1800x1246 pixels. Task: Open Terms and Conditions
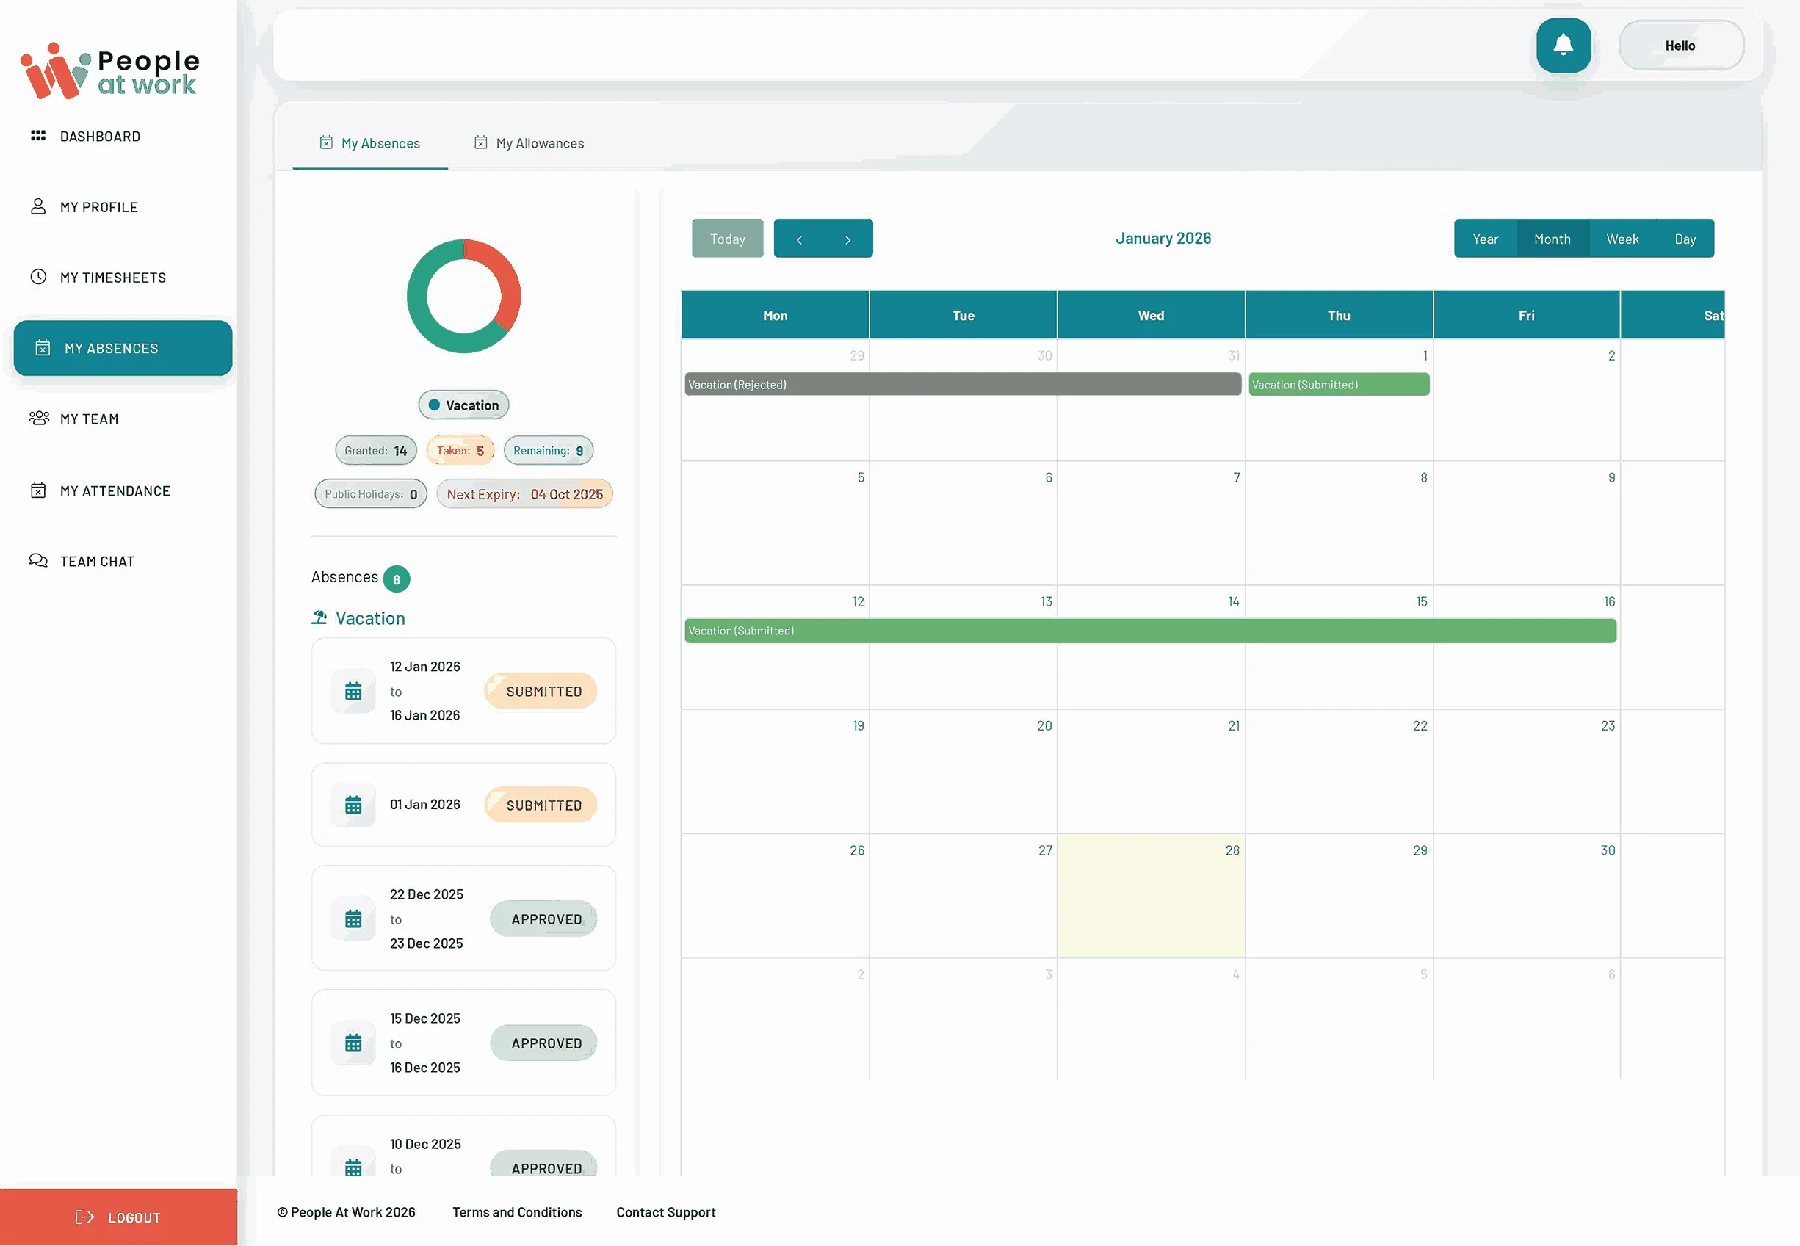(x=516, y=1211)
